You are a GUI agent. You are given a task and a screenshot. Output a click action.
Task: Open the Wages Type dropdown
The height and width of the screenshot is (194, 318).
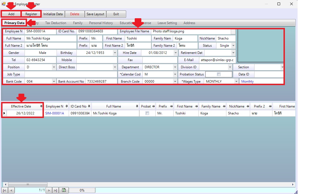236,82
